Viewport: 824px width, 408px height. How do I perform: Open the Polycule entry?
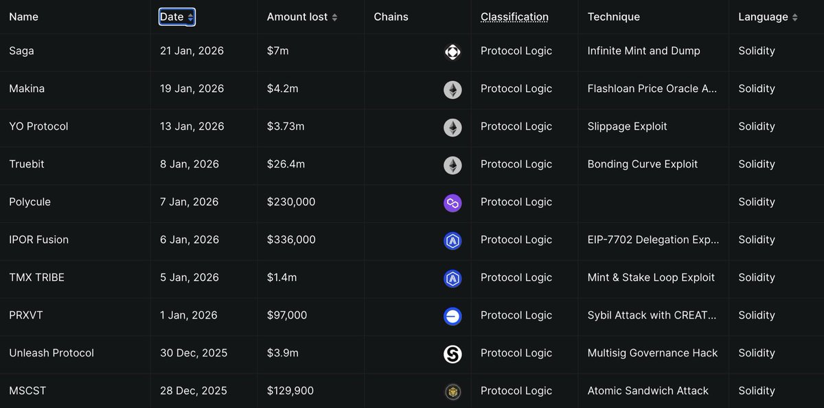[x=30, y=202]
